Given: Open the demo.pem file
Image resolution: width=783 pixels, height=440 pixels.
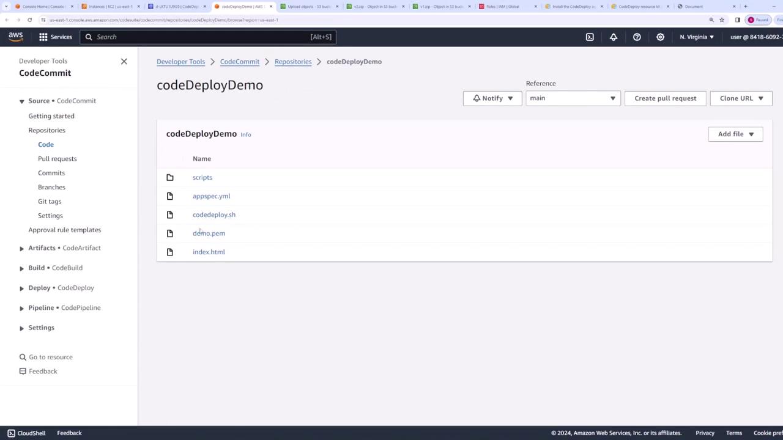Looking at the screenshot, I should (209, 233).
